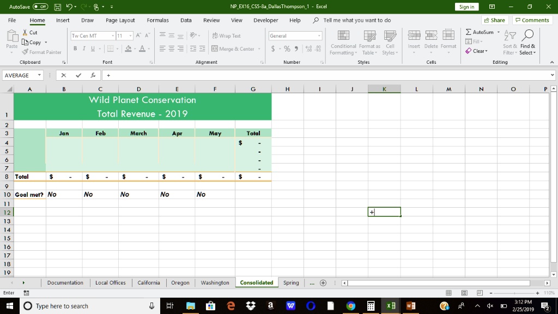Click the Paste clipboard icon
Viewport: 558px width, 314px height.
coord(12,37)
